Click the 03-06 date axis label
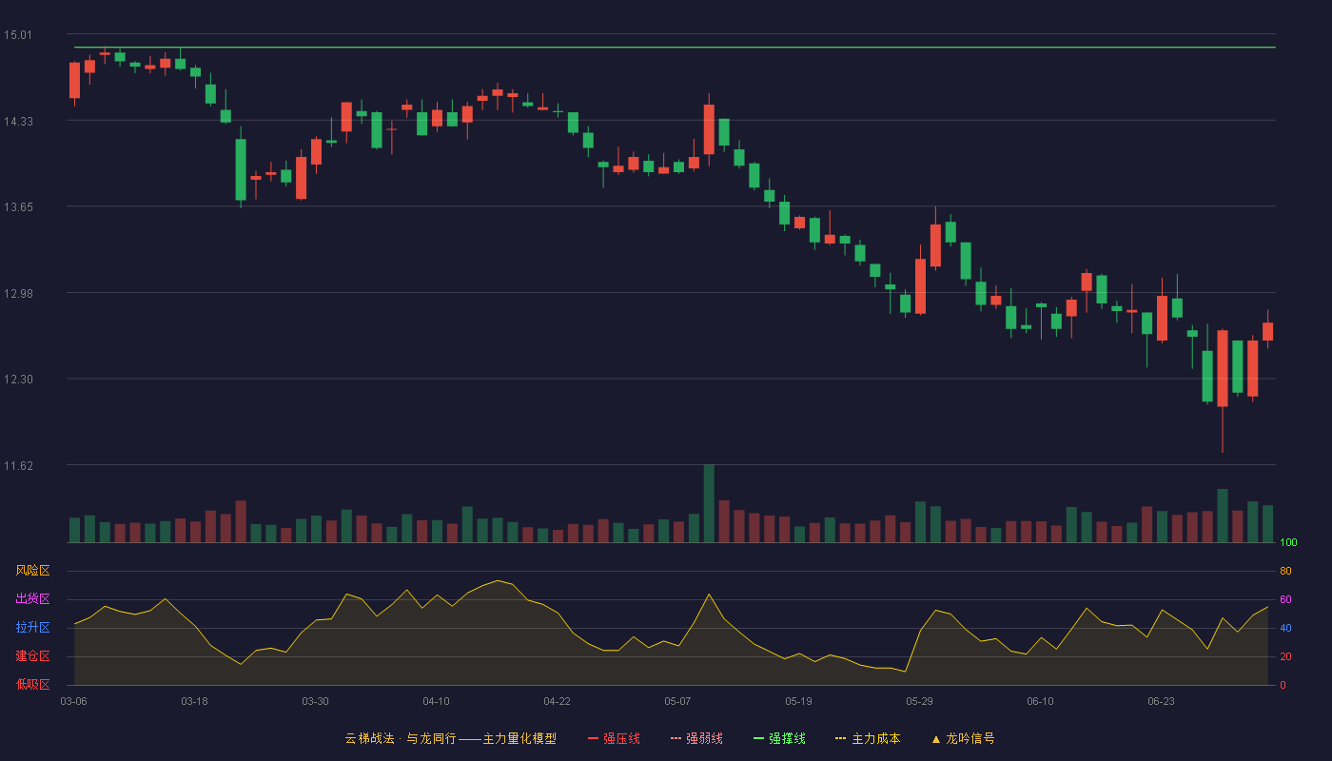 [74, 701]
